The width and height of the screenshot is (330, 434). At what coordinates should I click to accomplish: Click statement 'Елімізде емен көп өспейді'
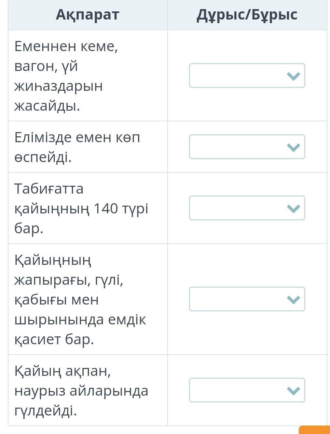pos(77,147)
